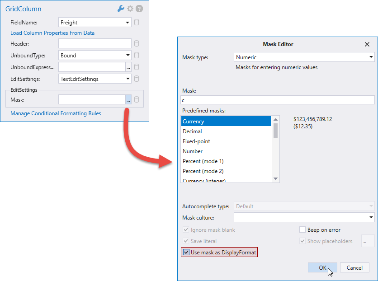Click Load Column Properties From Data link
The height and width of the screenshot is (281, 378).
(x=52, y=33)
